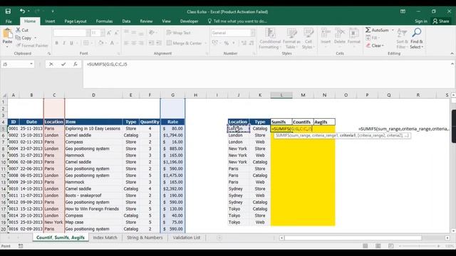456x256 pixels.
Task: Switch to the Page Layout tab
Action: click(x=76, y=21)
